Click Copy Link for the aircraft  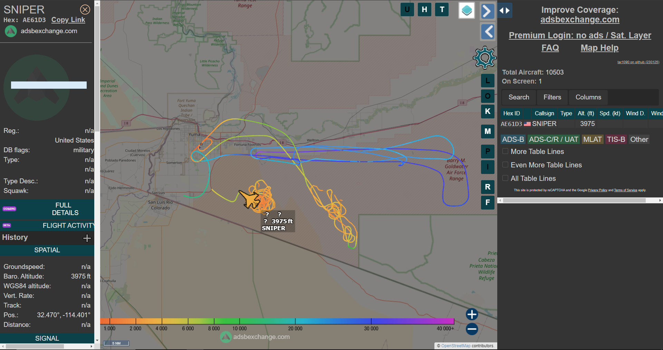(68, 20)
